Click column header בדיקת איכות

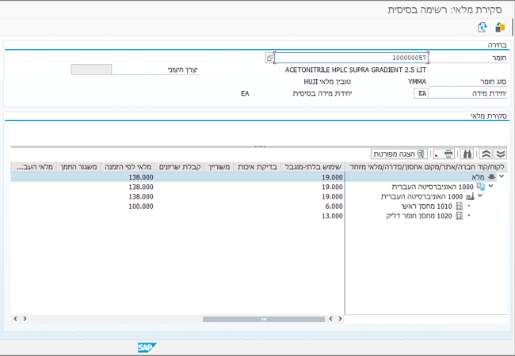[257, 167]
